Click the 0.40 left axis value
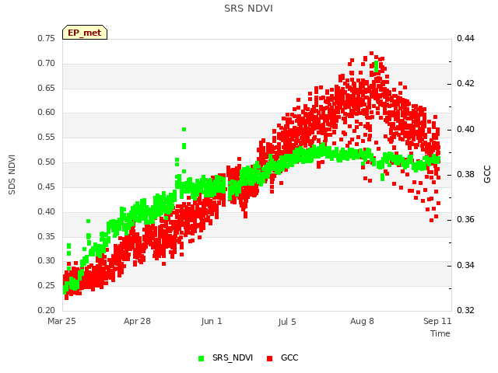Image resolution: width=498 pixels, height=373 pixels. click(47, 211)
